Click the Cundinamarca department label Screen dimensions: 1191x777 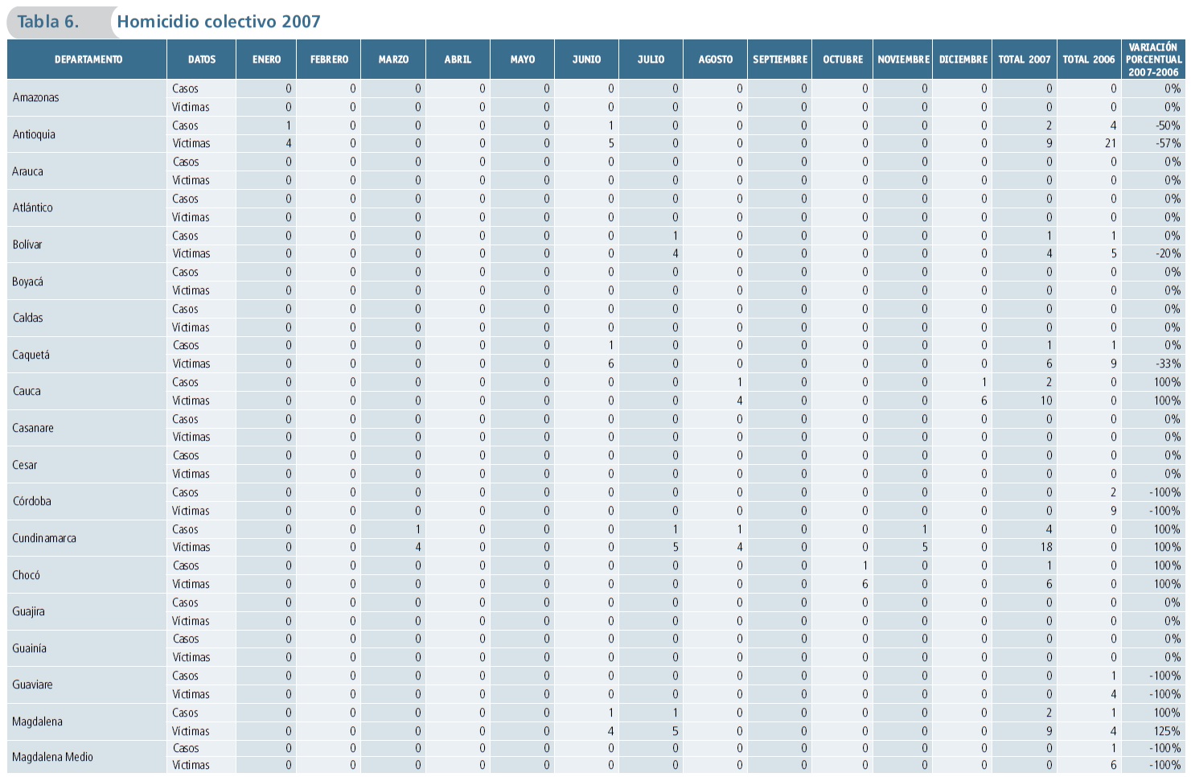click(44, 538)
